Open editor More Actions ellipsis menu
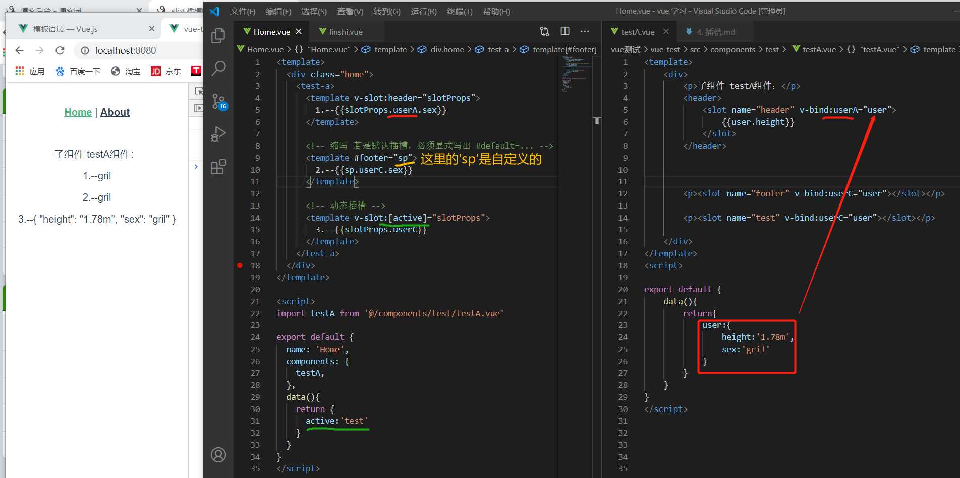The height and width of the screenshot is (478, 960). click(x=585, y=31)
